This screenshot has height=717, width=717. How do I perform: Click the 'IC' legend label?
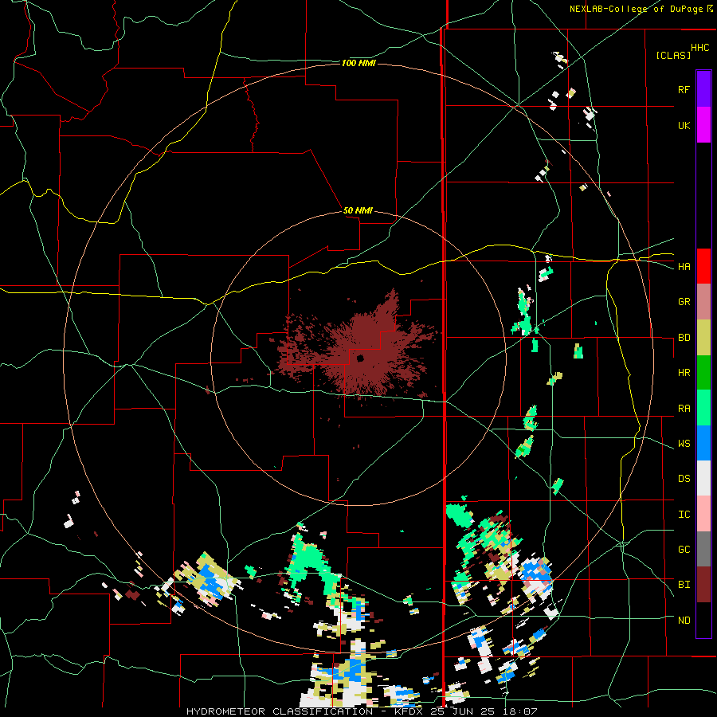(684, 515)
